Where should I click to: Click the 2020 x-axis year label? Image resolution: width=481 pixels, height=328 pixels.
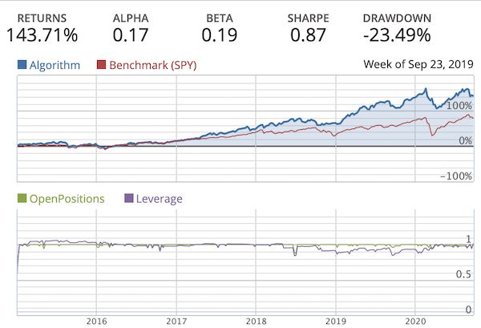[x=414, y=320]
